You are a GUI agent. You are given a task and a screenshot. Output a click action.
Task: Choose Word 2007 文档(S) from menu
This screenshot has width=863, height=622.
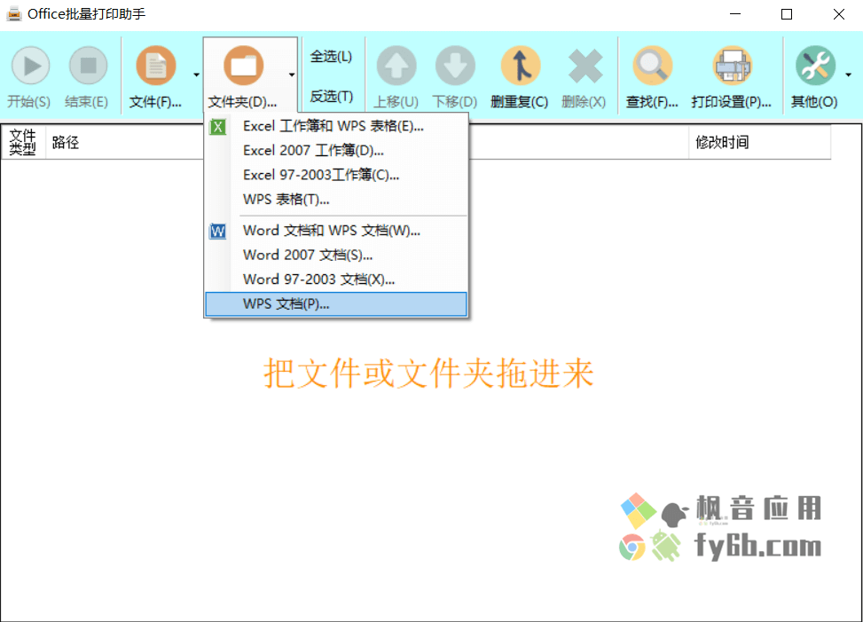(x=336, y=255)
